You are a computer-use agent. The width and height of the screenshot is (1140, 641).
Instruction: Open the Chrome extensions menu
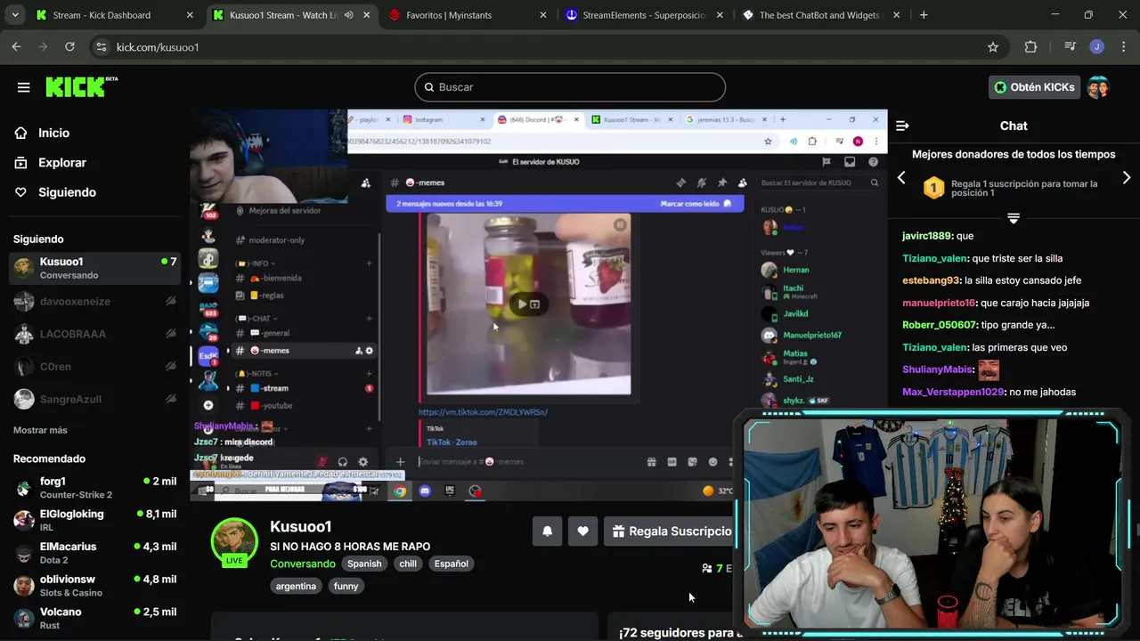point(1031,47)
